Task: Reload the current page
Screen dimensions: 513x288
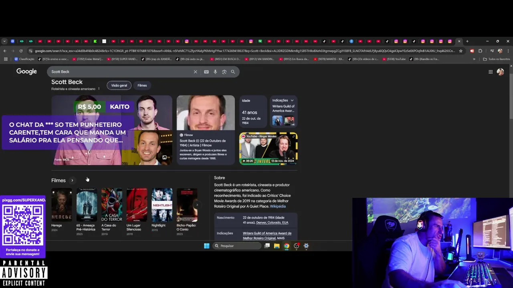Action: (x=21, y=51)
